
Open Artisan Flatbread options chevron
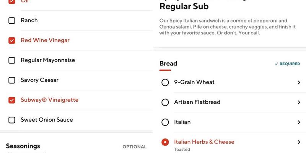click(299, 102)
